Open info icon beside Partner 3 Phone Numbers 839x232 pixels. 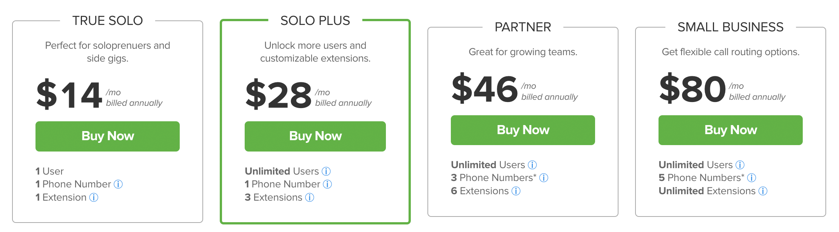544,178
